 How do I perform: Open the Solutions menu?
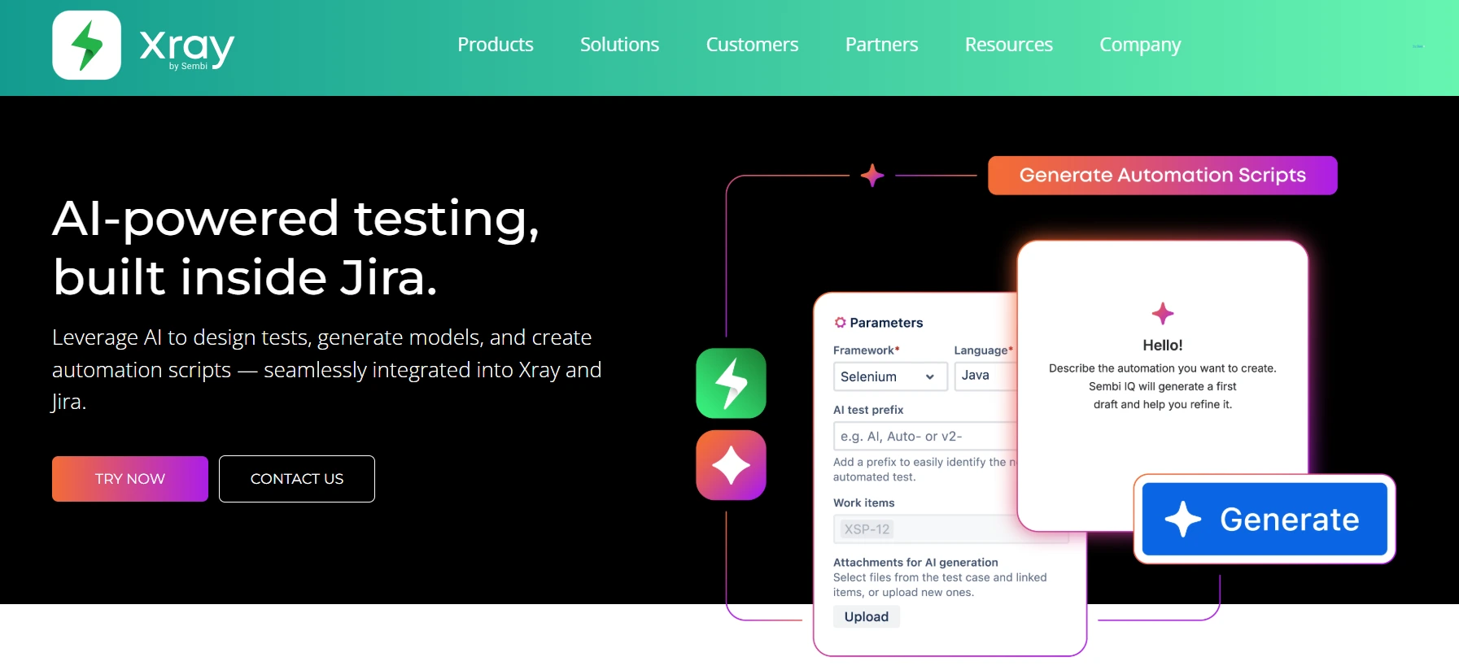pos(619,45)
